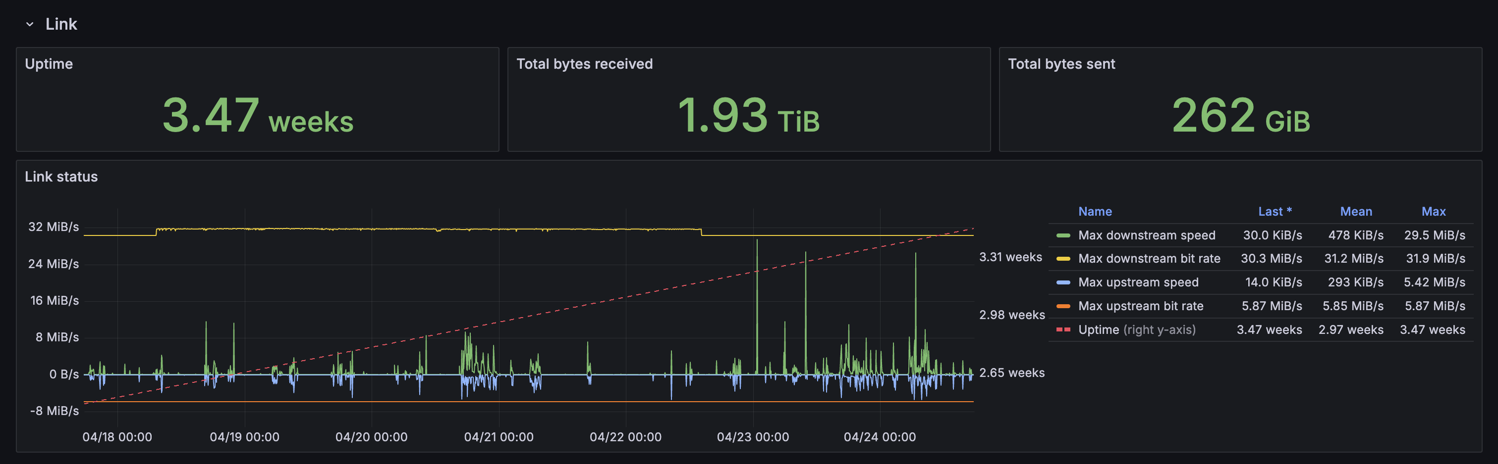Click orange color icon for upstream bit rate

click(1062, 306)
